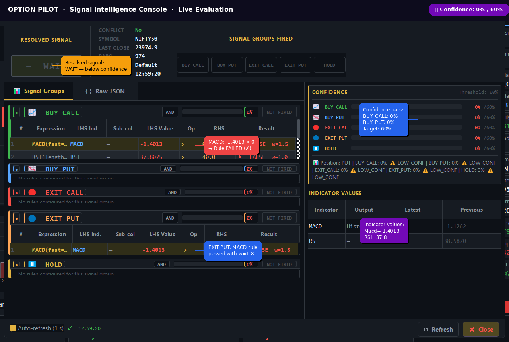Image resolution: width=509 pixels, height=342 pixels.
Task: Click the Refresh button
Action: point(438,329)
